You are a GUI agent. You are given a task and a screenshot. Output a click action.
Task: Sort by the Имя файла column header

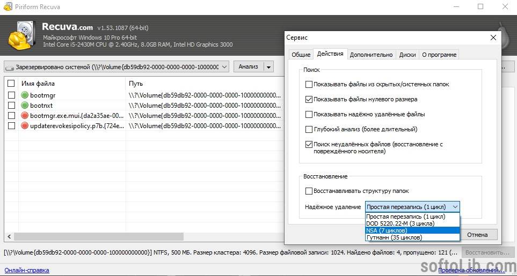tap(72, 84)
